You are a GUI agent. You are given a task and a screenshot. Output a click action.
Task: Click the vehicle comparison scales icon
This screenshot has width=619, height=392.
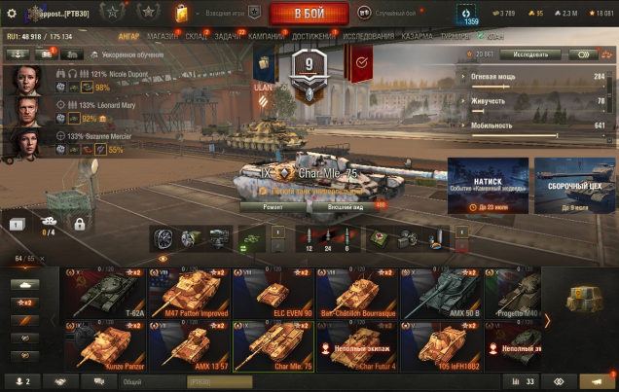click(x=606, y=54)
